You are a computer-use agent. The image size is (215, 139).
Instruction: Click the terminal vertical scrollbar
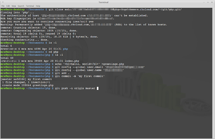tap(213, 73)
